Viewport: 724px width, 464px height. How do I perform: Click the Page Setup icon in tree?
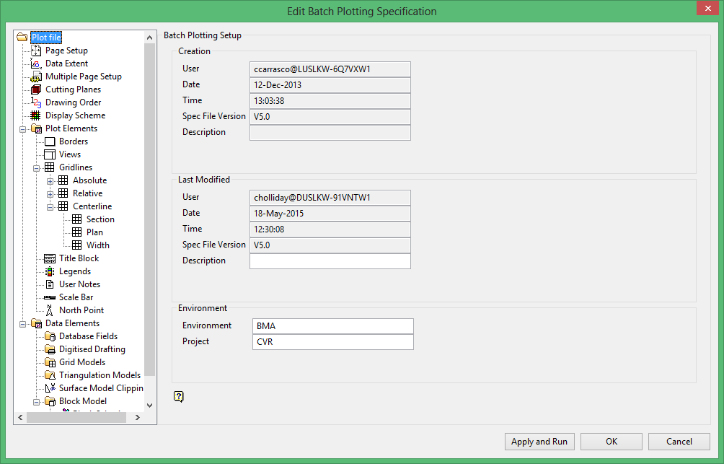[x=36, y=51]
